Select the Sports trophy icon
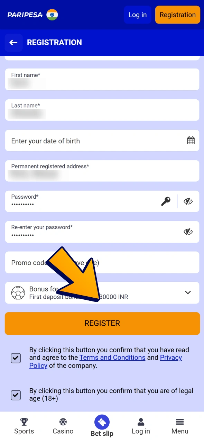Viewport: 204px width, 443px height. (24, 422)
